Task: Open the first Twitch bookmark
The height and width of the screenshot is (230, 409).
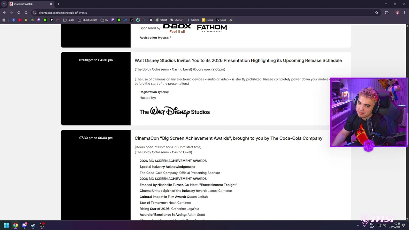Action: (x=39, y=20)
